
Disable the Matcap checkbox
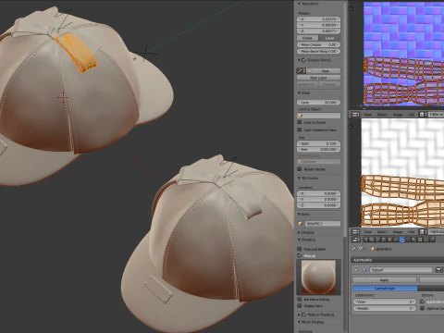coord(300,255)
